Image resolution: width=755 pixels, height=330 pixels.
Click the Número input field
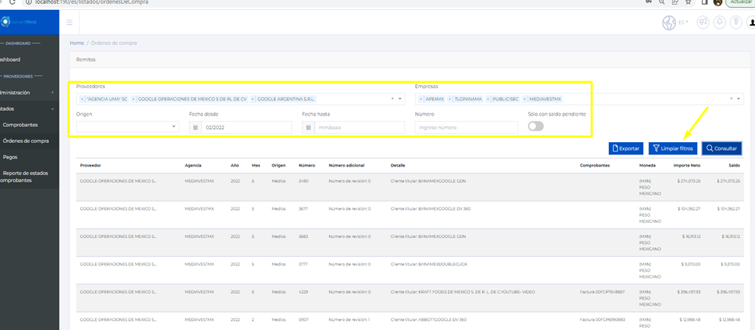[466, 127]
